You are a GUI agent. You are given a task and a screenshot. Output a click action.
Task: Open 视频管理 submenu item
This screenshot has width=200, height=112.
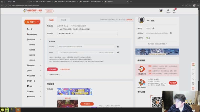coord(32,60)
